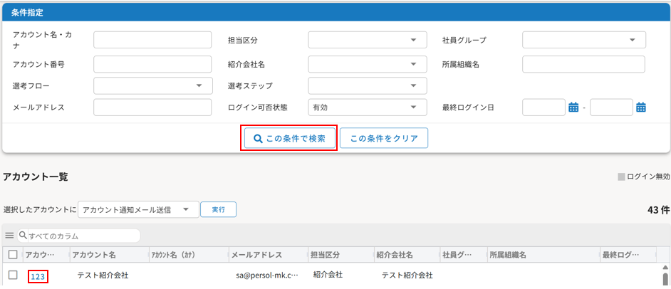671x289 pixels.
Task: Check the row checkbox for account 123
Action: [x=13, y=275]
